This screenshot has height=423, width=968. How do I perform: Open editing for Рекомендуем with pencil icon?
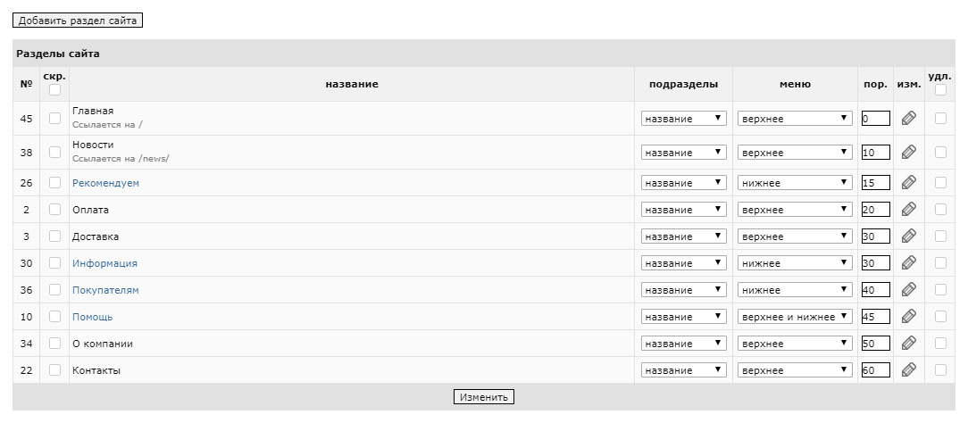[908, 182]
